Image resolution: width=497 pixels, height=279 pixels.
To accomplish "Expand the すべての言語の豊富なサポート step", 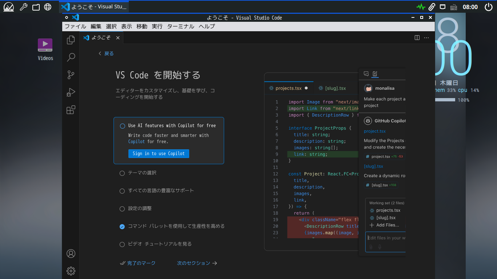I will (161, 191).
